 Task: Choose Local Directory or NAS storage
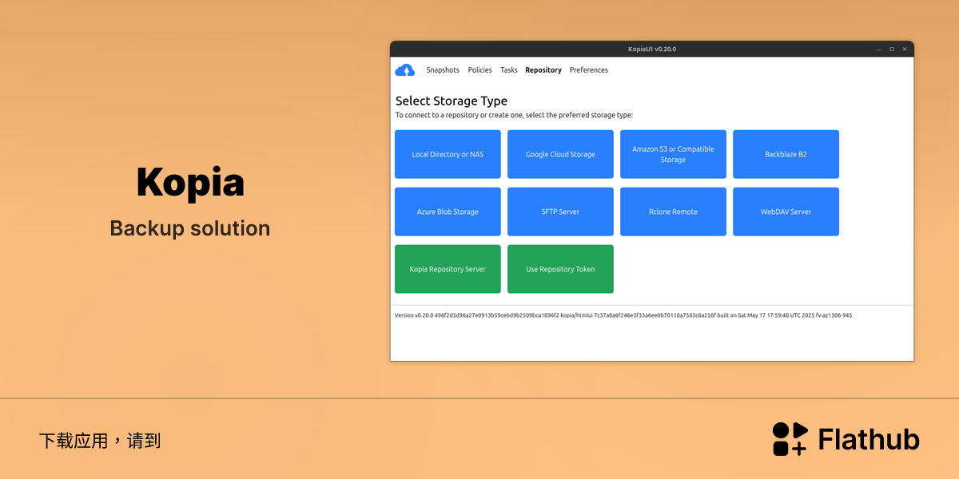coord(448,154)
